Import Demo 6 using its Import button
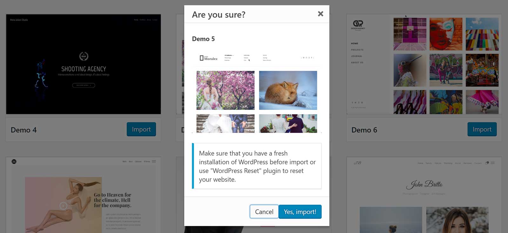The height and width of the screenshot is (233, 508). pyautogui.click(x=482, y=129)
